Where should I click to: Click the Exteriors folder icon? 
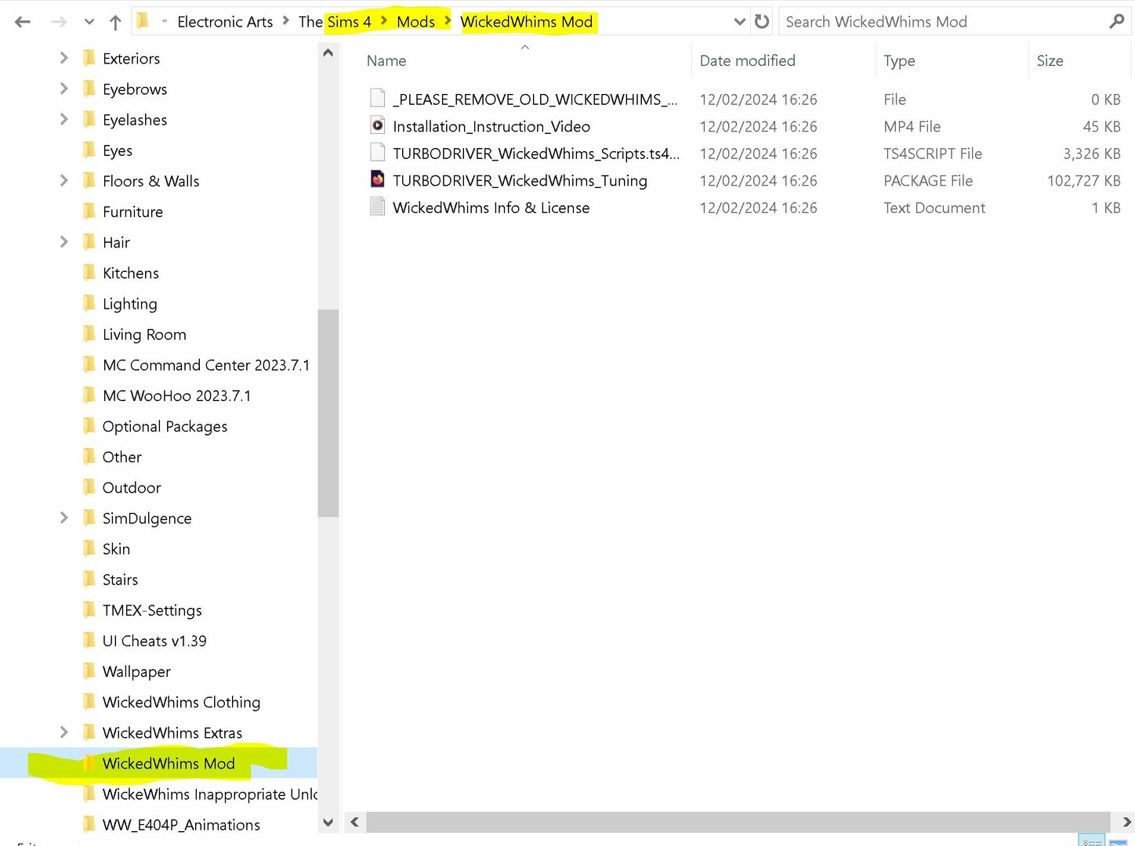[x=90, y=58]
